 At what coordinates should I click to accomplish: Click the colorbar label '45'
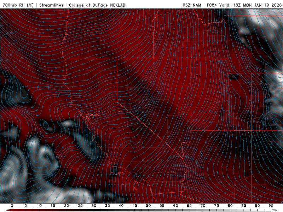[x=135, y=206]
